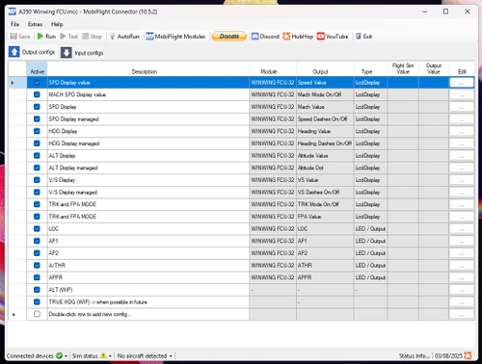Screen dimensions: 482x364
Task: Uncheck Active for ALT Display managed
Action: click(x=37, y=168)
